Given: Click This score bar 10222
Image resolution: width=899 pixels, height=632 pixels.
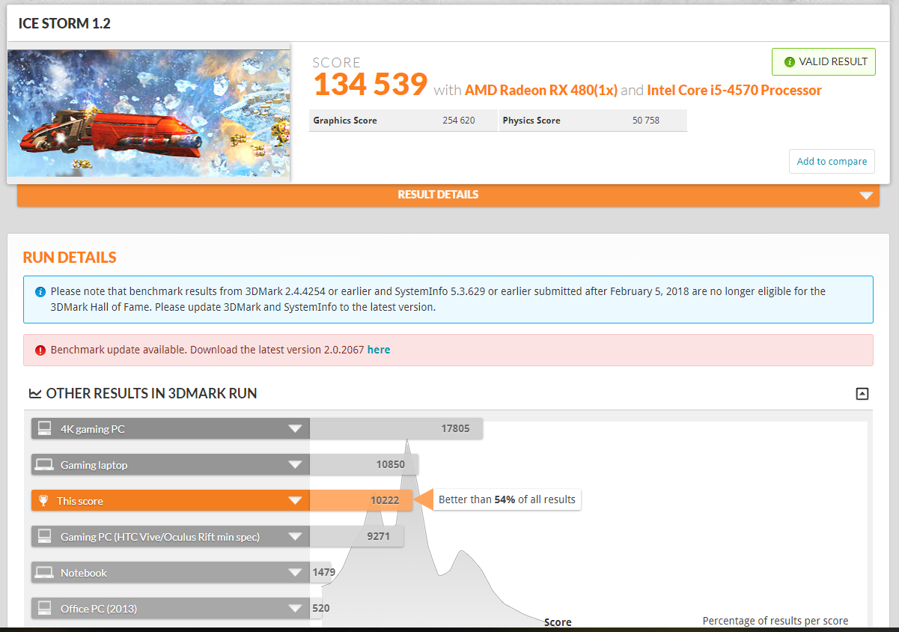Looking at the screenshot, I should point(361,501).
